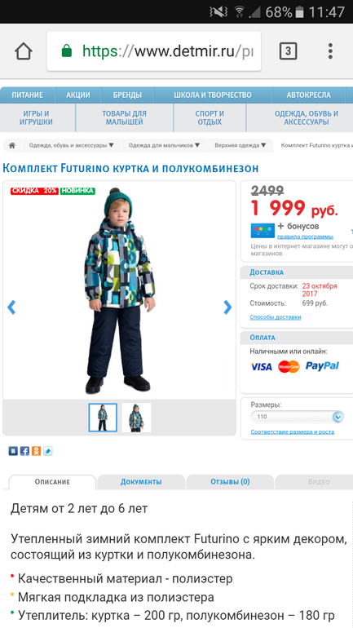
Task: Show the next product image arrow
Action: pos(227,307)
